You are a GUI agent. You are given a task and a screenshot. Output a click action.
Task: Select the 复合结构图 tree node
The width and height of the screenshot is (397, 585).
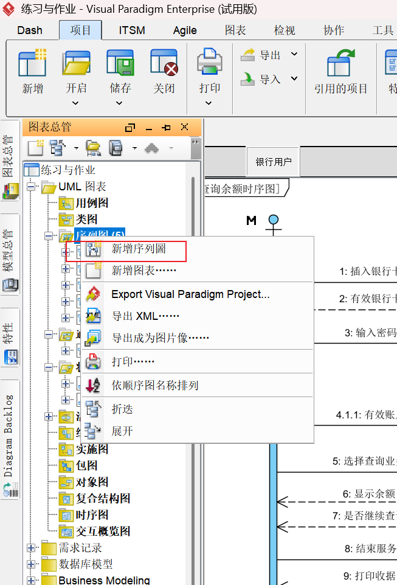(x=103, y=499)
